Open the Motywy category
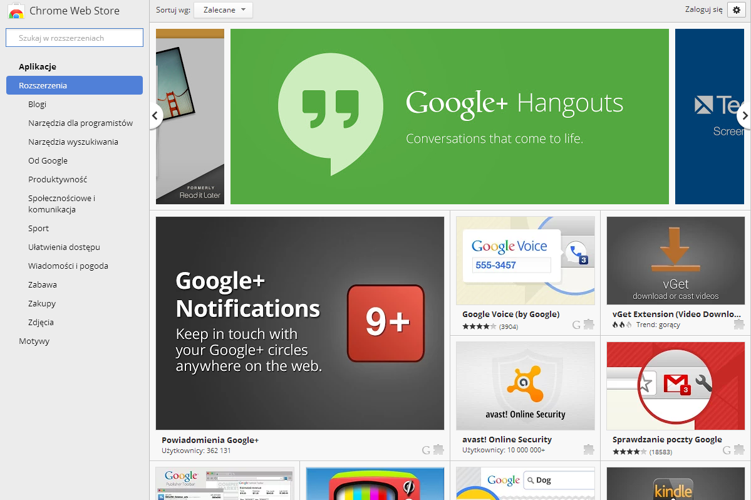This screenshot has height=500, width=751. 34,341
